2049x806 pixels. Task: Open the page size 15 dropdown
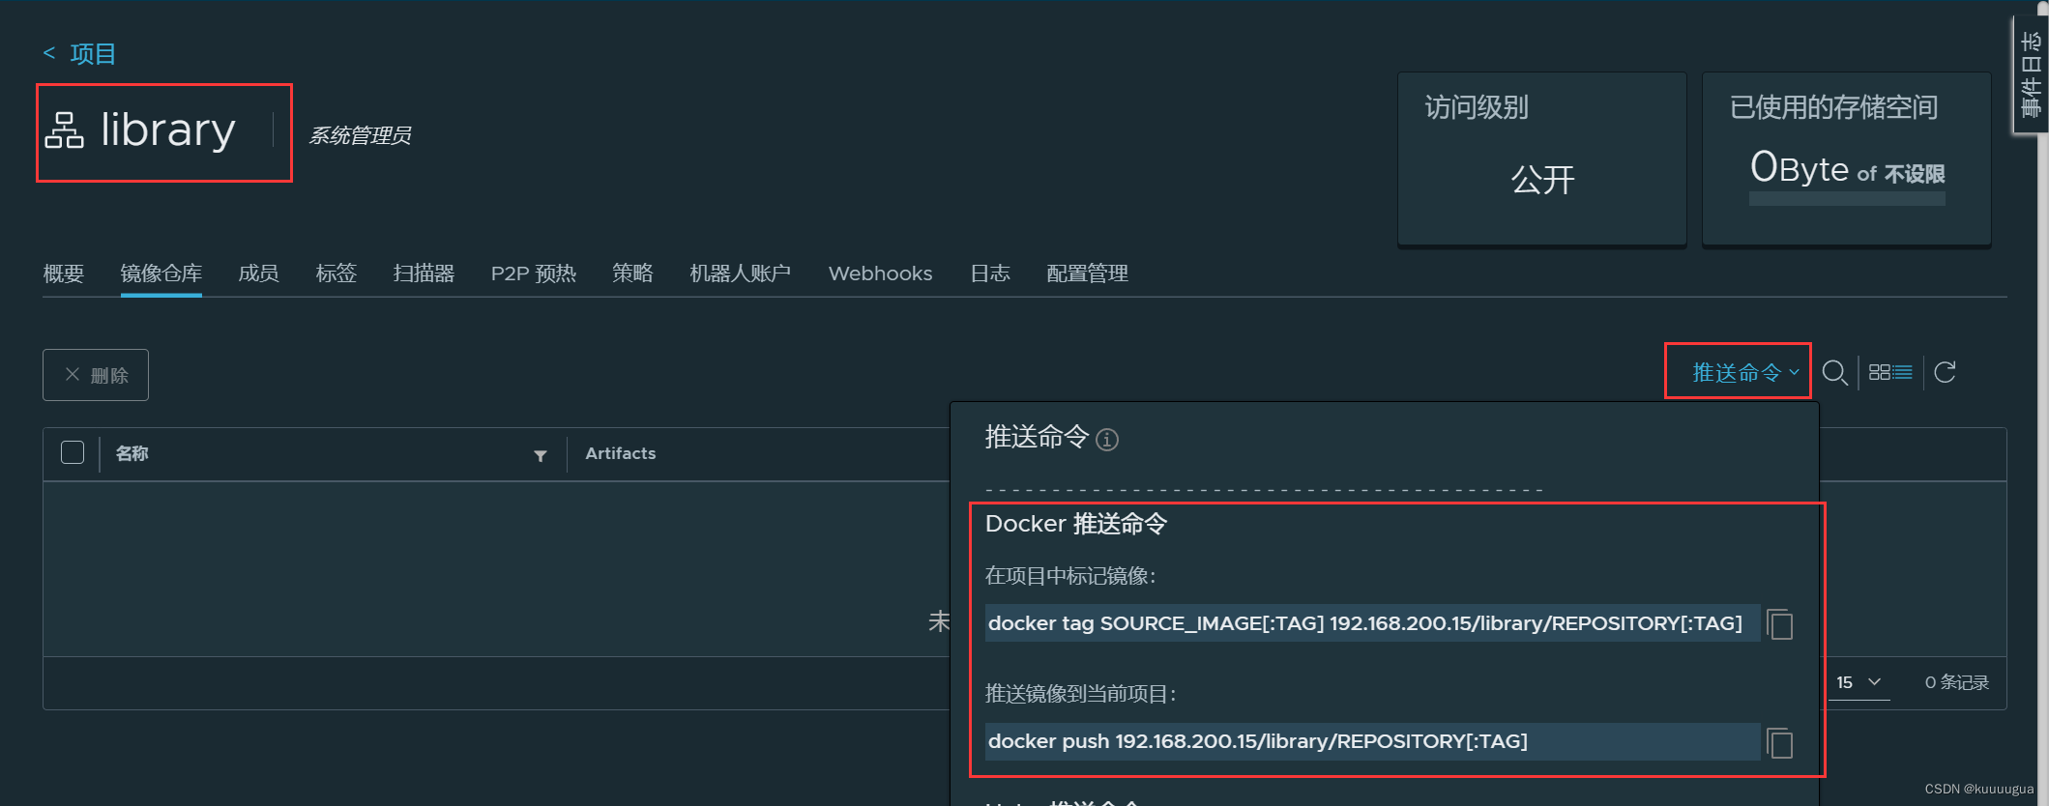(1859, 682)
